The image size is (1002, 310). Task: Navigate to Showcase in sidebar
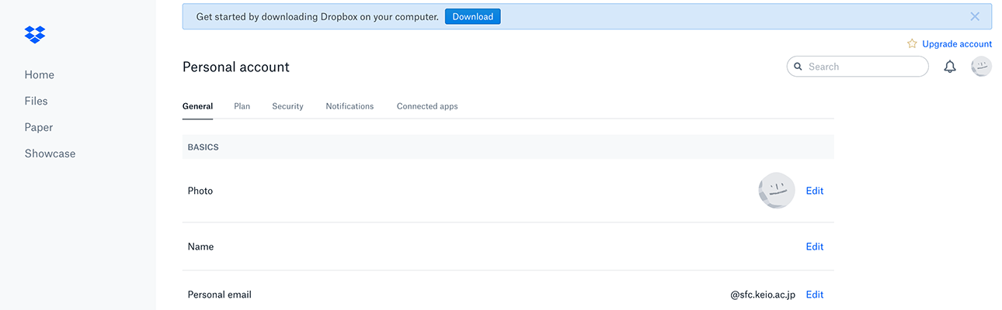tap(50, 154)
